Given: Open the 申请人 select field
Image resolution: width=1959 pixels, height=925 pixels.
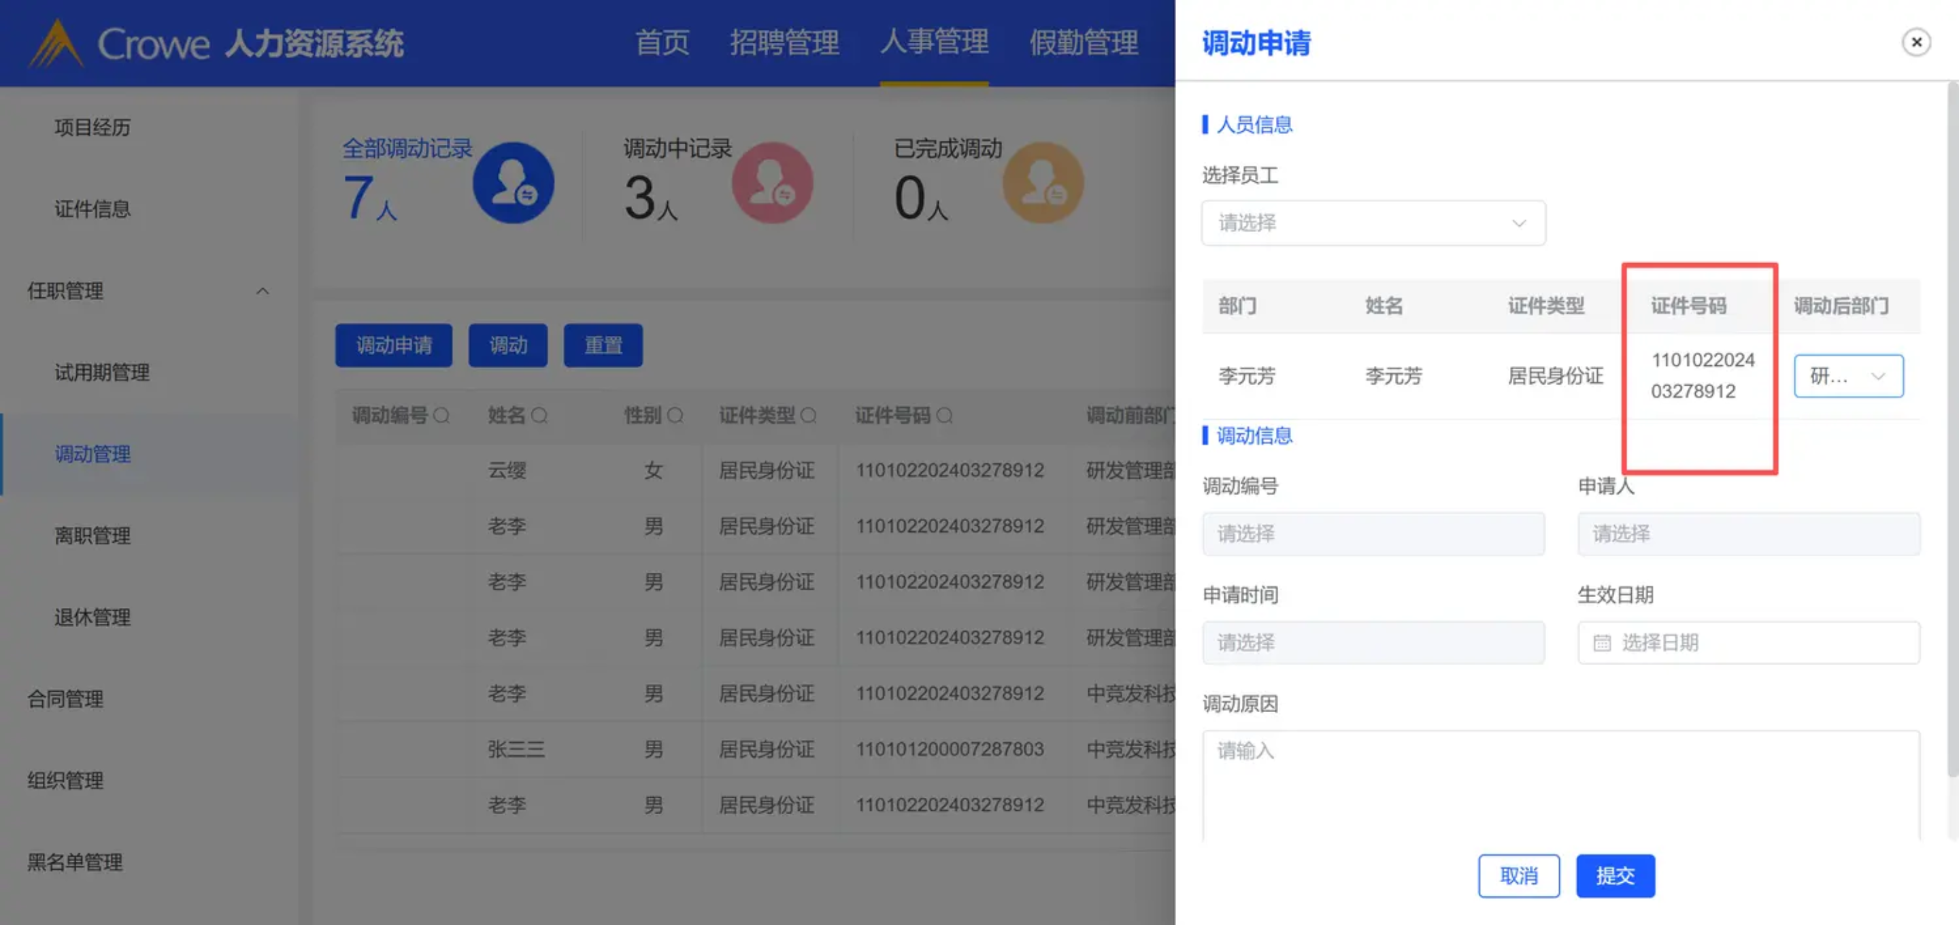Looking at the screenshot, I should click(x=1747, y=534).
